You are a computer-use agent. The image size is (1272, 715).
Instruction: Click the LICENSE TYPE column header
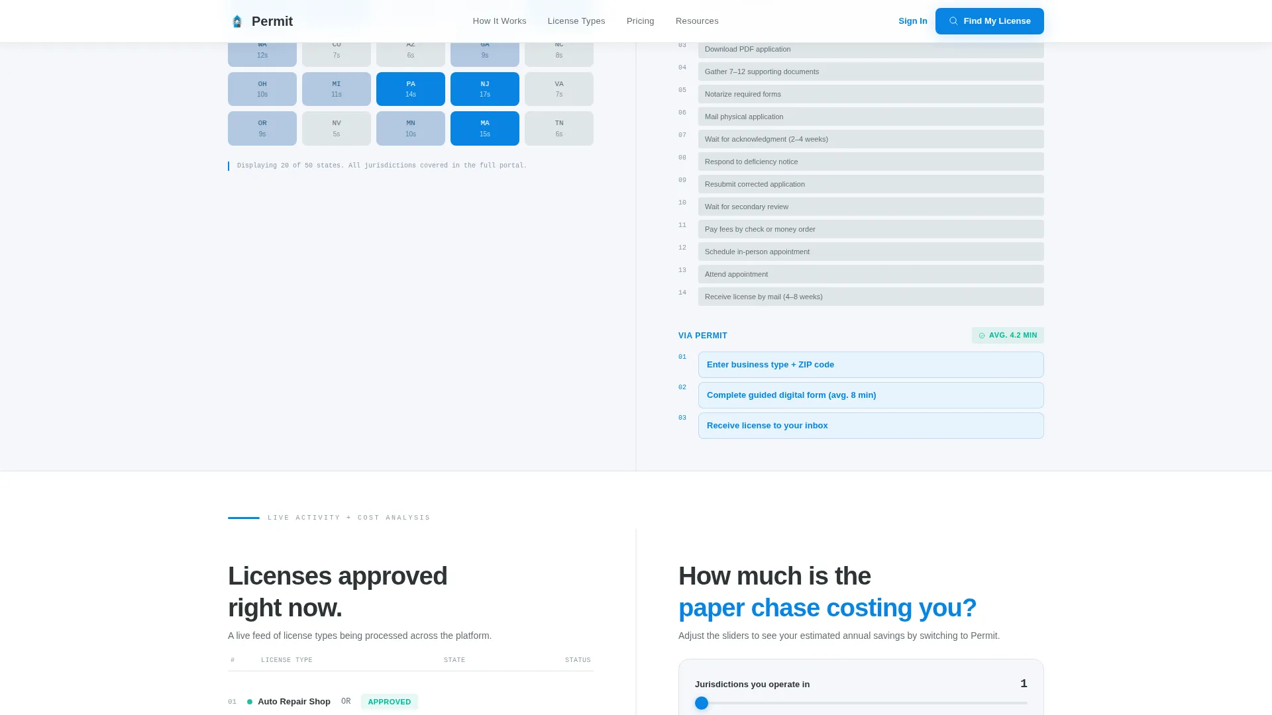287,660
